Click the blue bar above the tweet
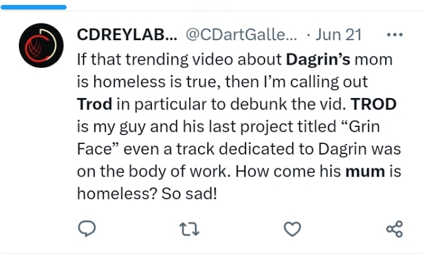 click(35, 7)
